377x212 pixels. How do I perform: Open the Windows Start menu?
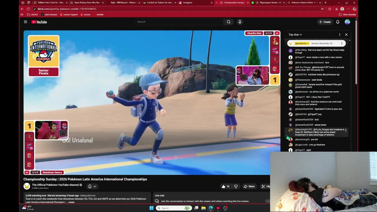(x=151, y=208)
